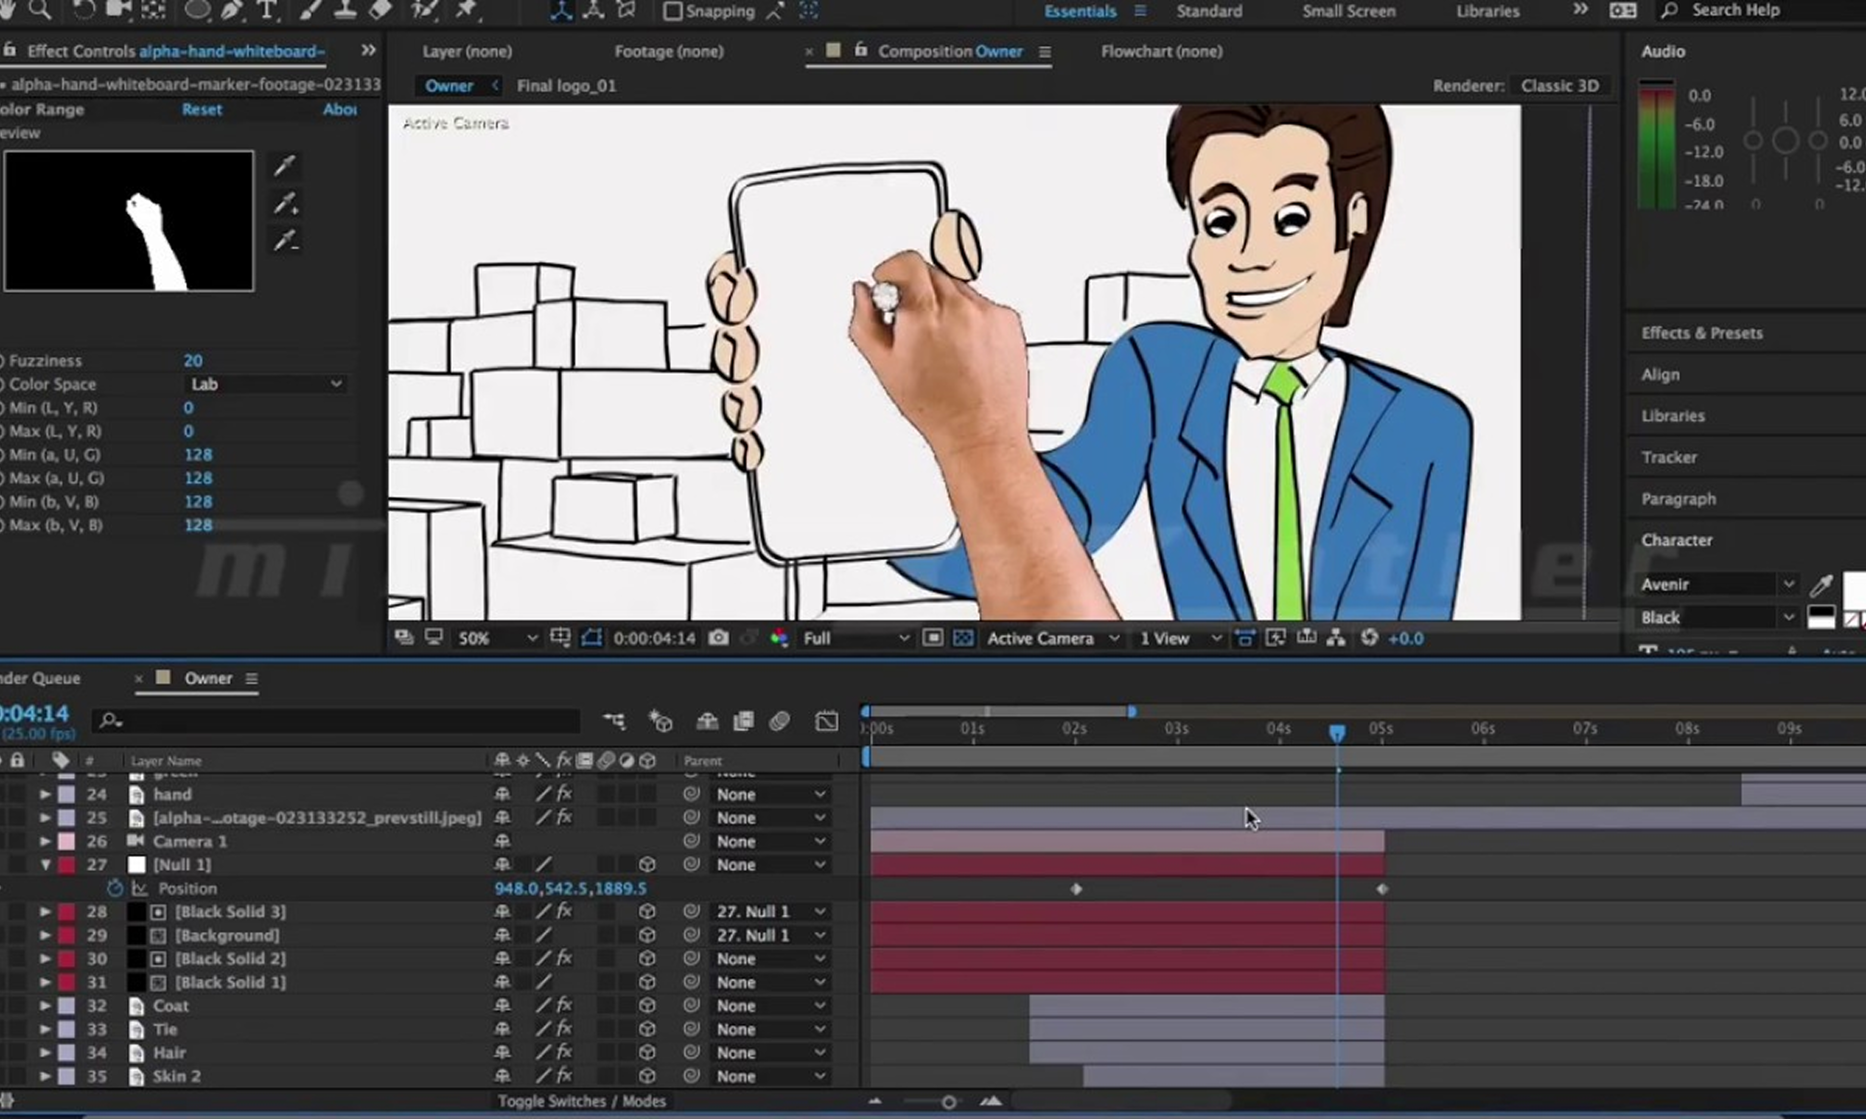
Task: Collapse the Null 1 layer properties
Action: click(x=45, y=865)
